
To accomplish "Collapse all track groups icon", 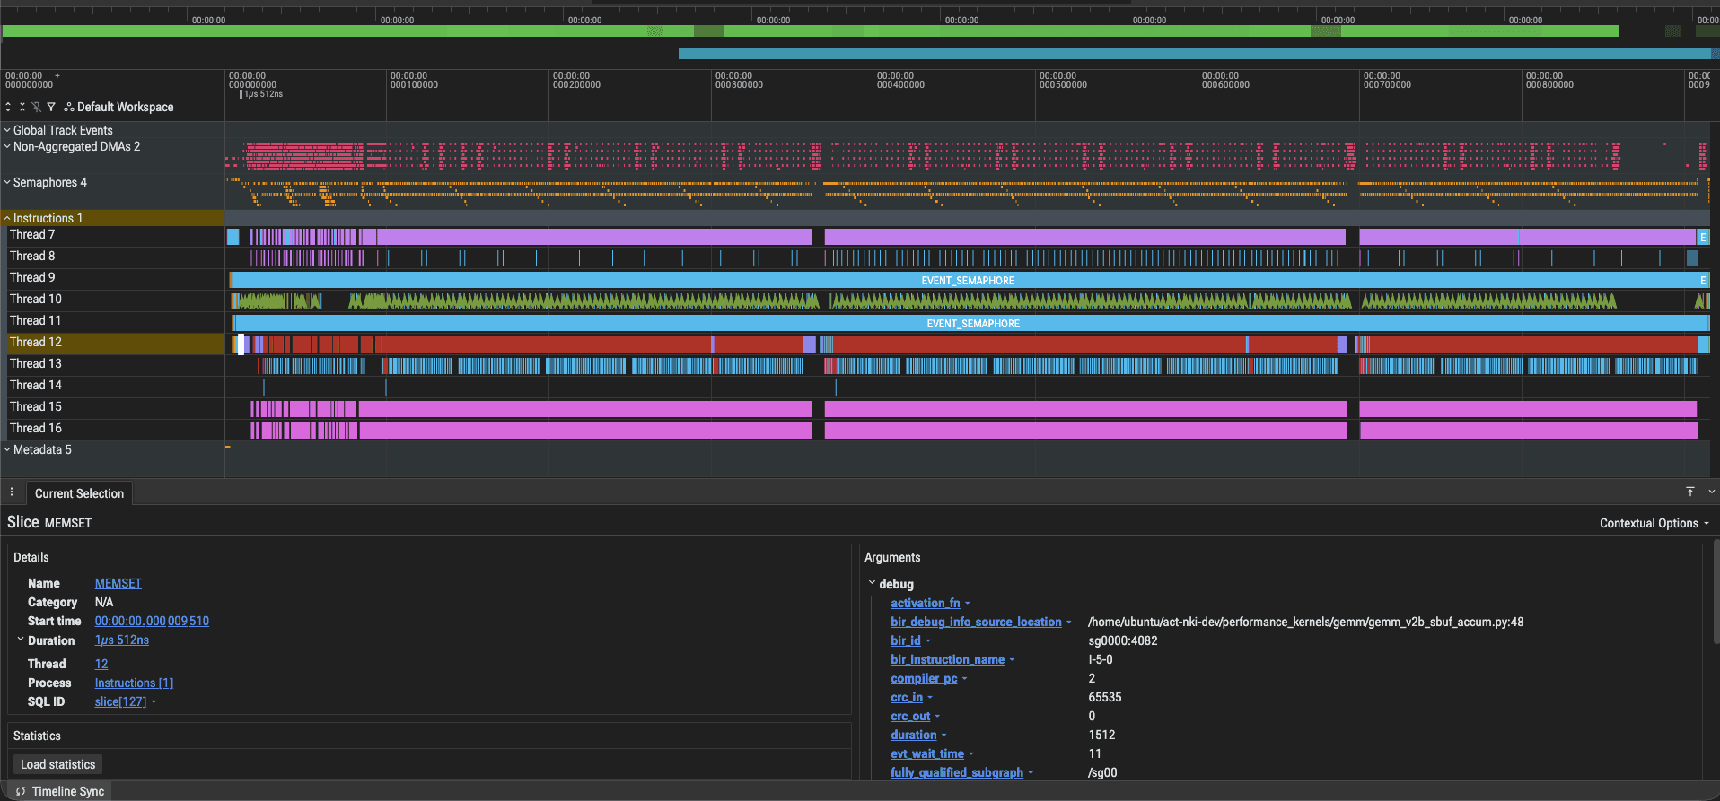I will pyautogui.click(x=22, y=107).
